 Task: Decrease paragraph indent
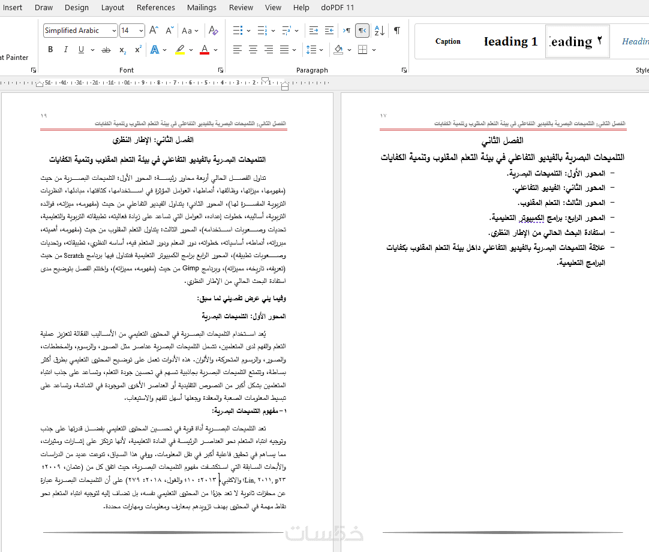pyautogui.click(x=314, y=30)
